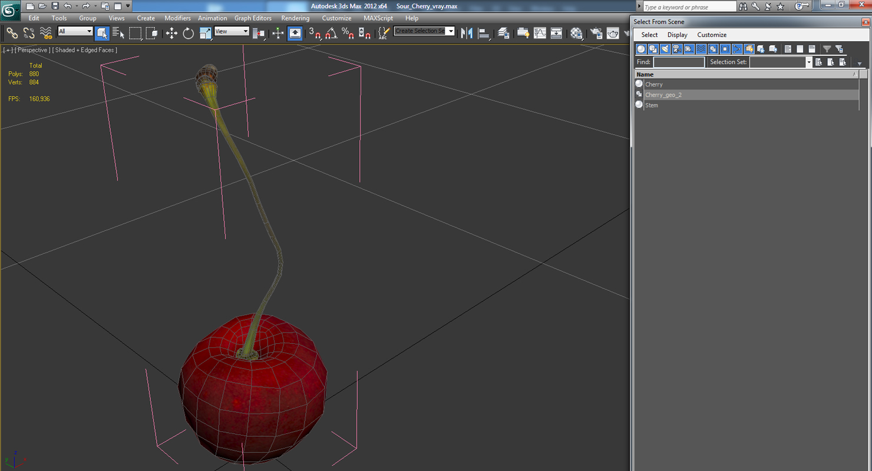Image resolution: width=872 pixels, height=471 pixels.
Task: Toggle Display Geometry filter in Select From Scene
Action: click(641, 49)
